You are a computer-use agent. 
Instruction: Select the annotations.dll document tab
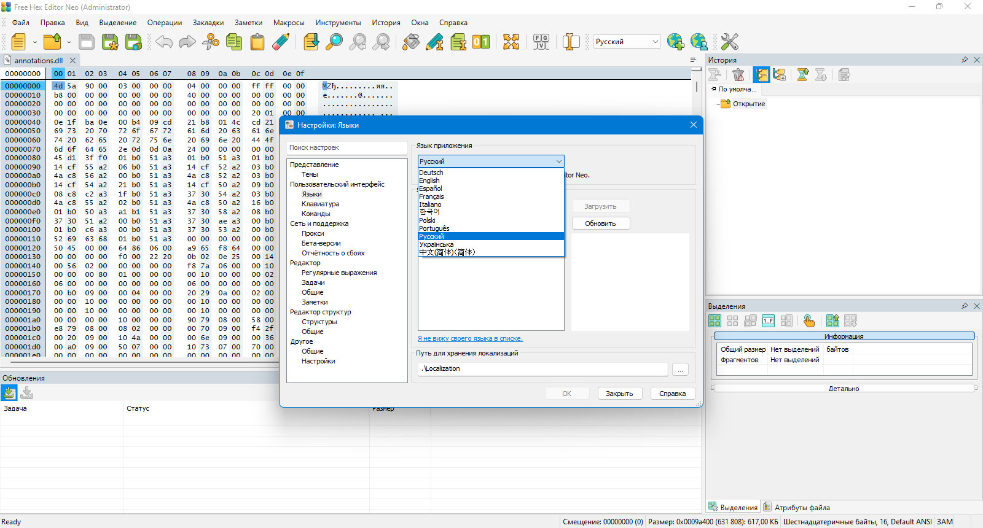[x=38, y=61]
